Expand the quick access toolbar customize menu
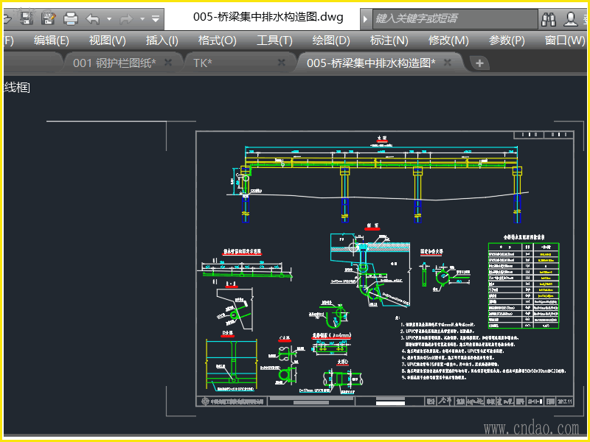Screen dimensions: 590x442 pos(156,18)
